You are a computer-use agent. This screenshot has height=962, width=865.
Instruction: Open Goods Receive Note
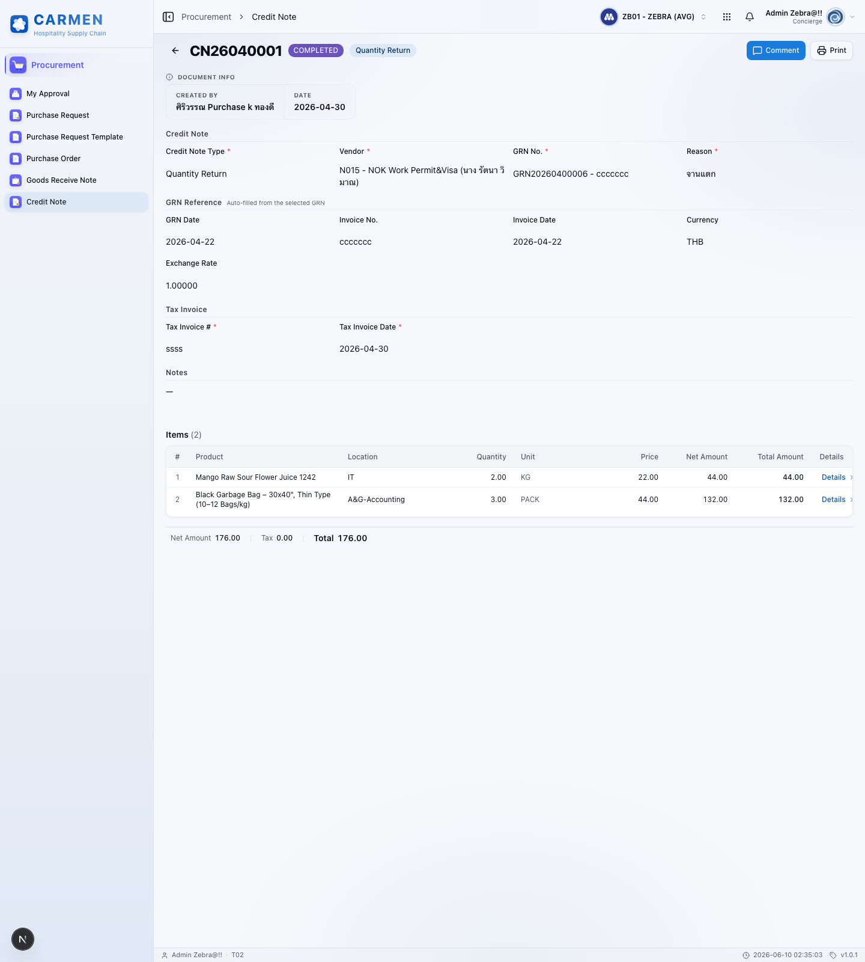pyautogui.click(x=77, y=180)
